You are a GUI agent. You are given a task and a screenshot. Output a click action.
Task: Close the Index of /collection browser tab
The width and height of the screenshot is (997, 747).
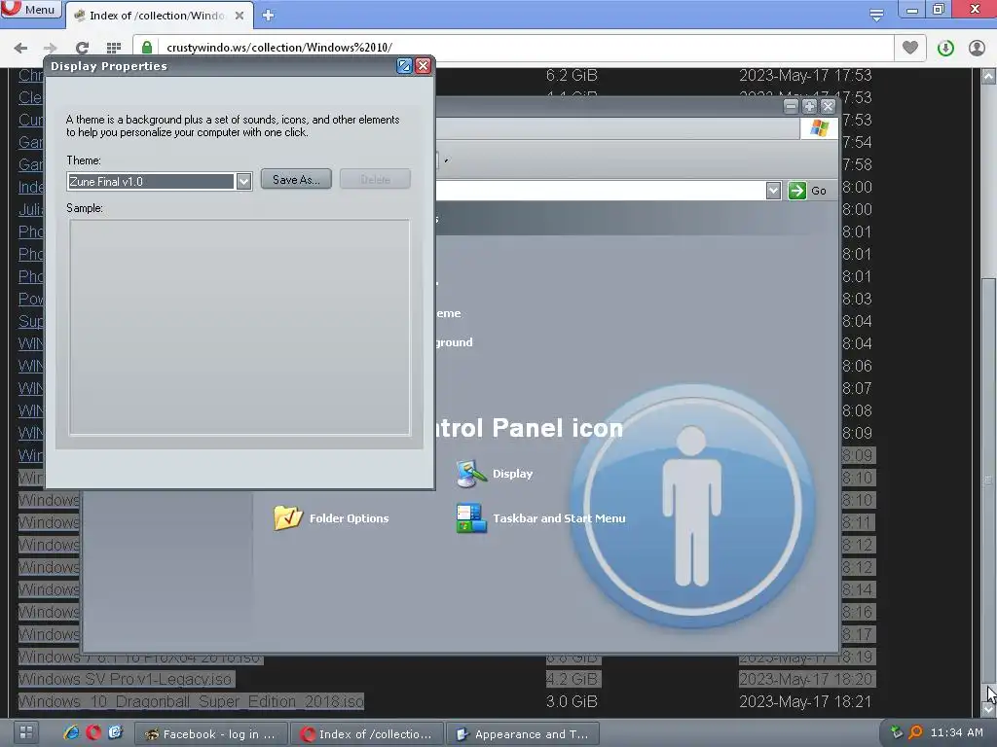pos(240,16)
